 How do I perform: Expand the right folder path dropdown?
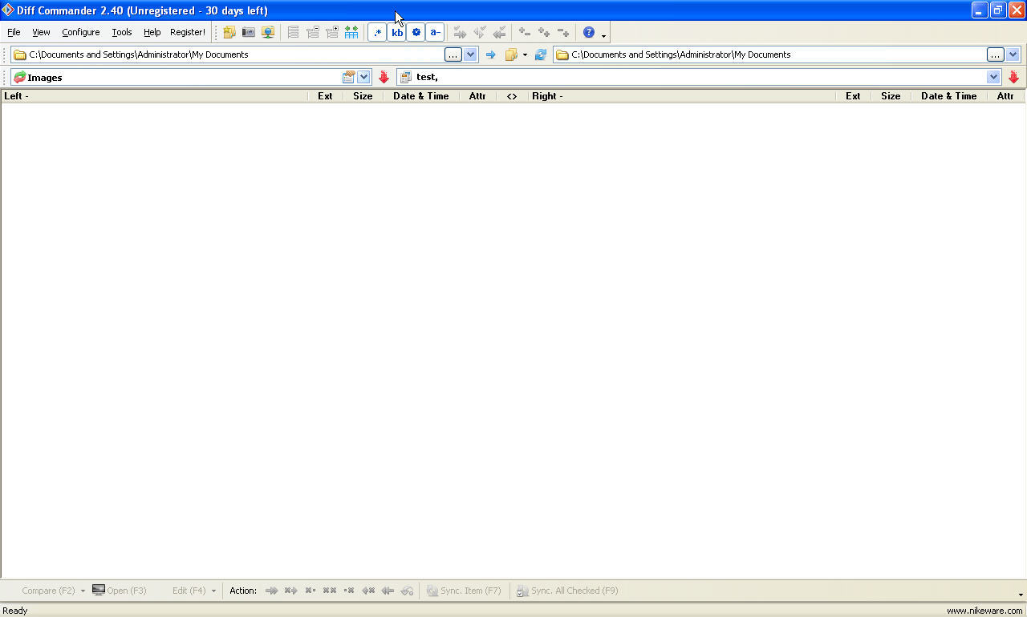pos(1013,54)
